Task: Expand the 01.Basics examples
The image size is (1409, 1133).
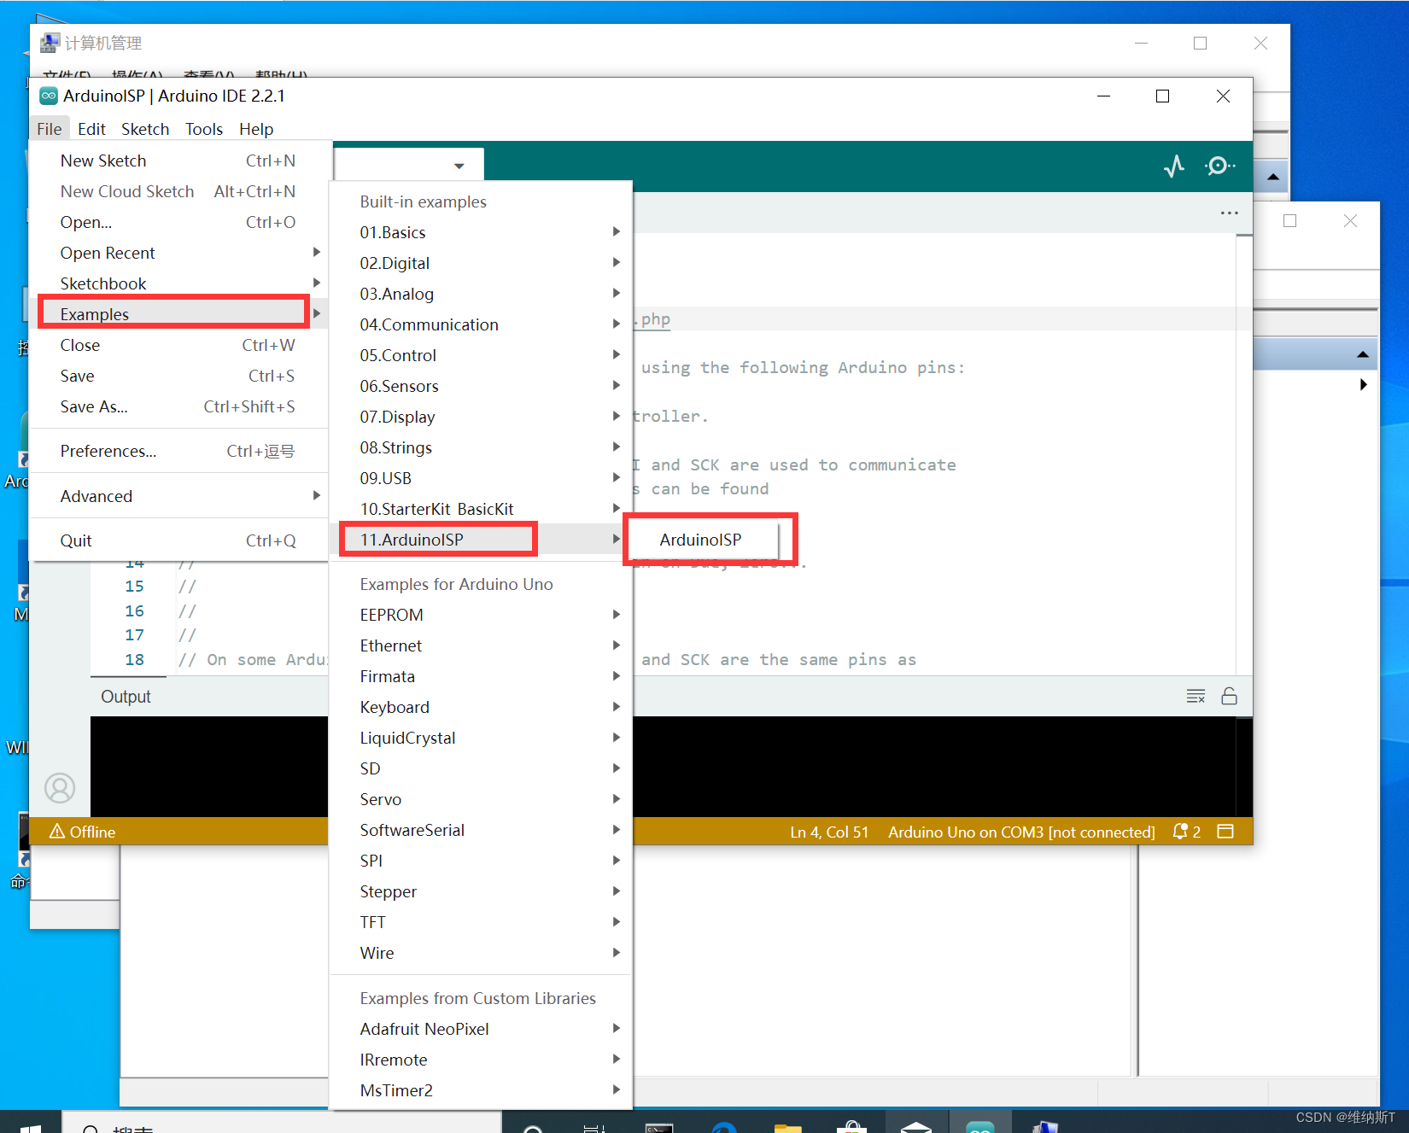Action: click(x=481, y=232)
